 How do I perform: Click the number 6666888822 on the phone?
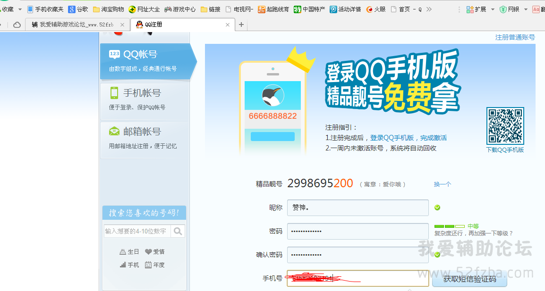tap(273, 116)
